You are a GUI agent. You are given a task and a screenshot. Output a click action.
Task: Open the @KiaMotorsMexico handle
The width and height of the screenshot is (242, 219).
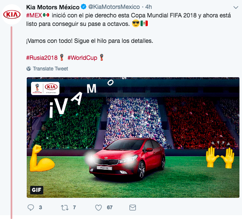click(x=114, y=7)
